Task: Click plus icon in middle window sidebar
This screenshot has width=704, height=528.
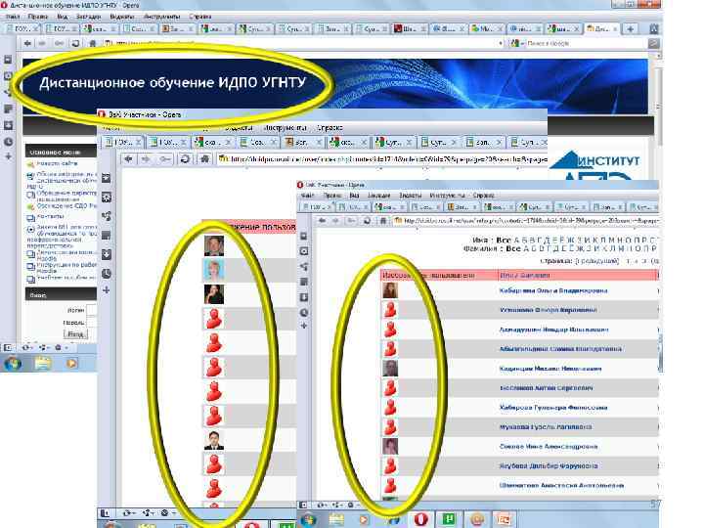Action: click(x=107, y=290)
